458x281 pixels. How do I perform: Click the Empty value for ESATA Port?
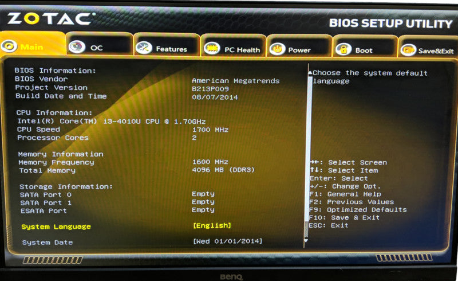(x=203, y=210)
